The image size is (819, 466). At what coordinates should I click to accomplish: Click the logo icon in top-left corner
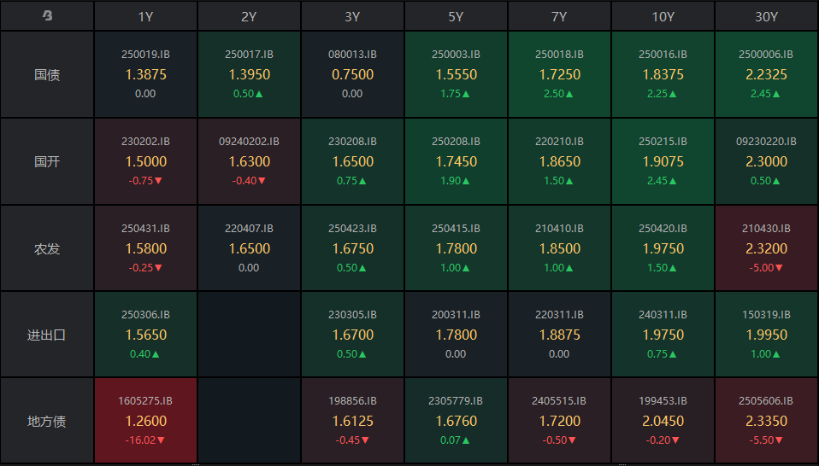coord(47,16)
